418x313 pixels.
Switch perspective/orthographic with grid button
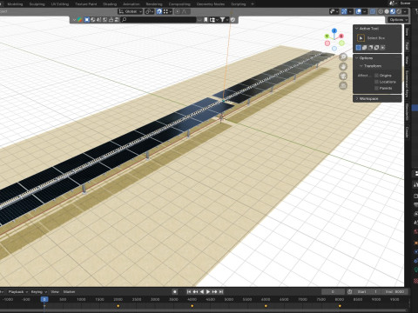[x=343, y=85]
